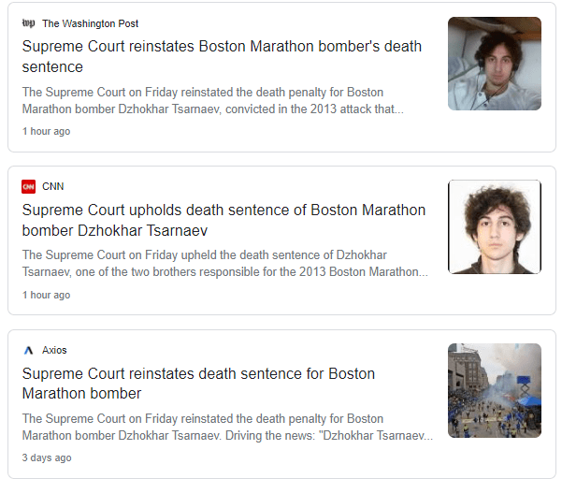562x479 pixels.
Task: Click the red CNN logo icon
Action: pyautogui.click(x=28, y=186)
